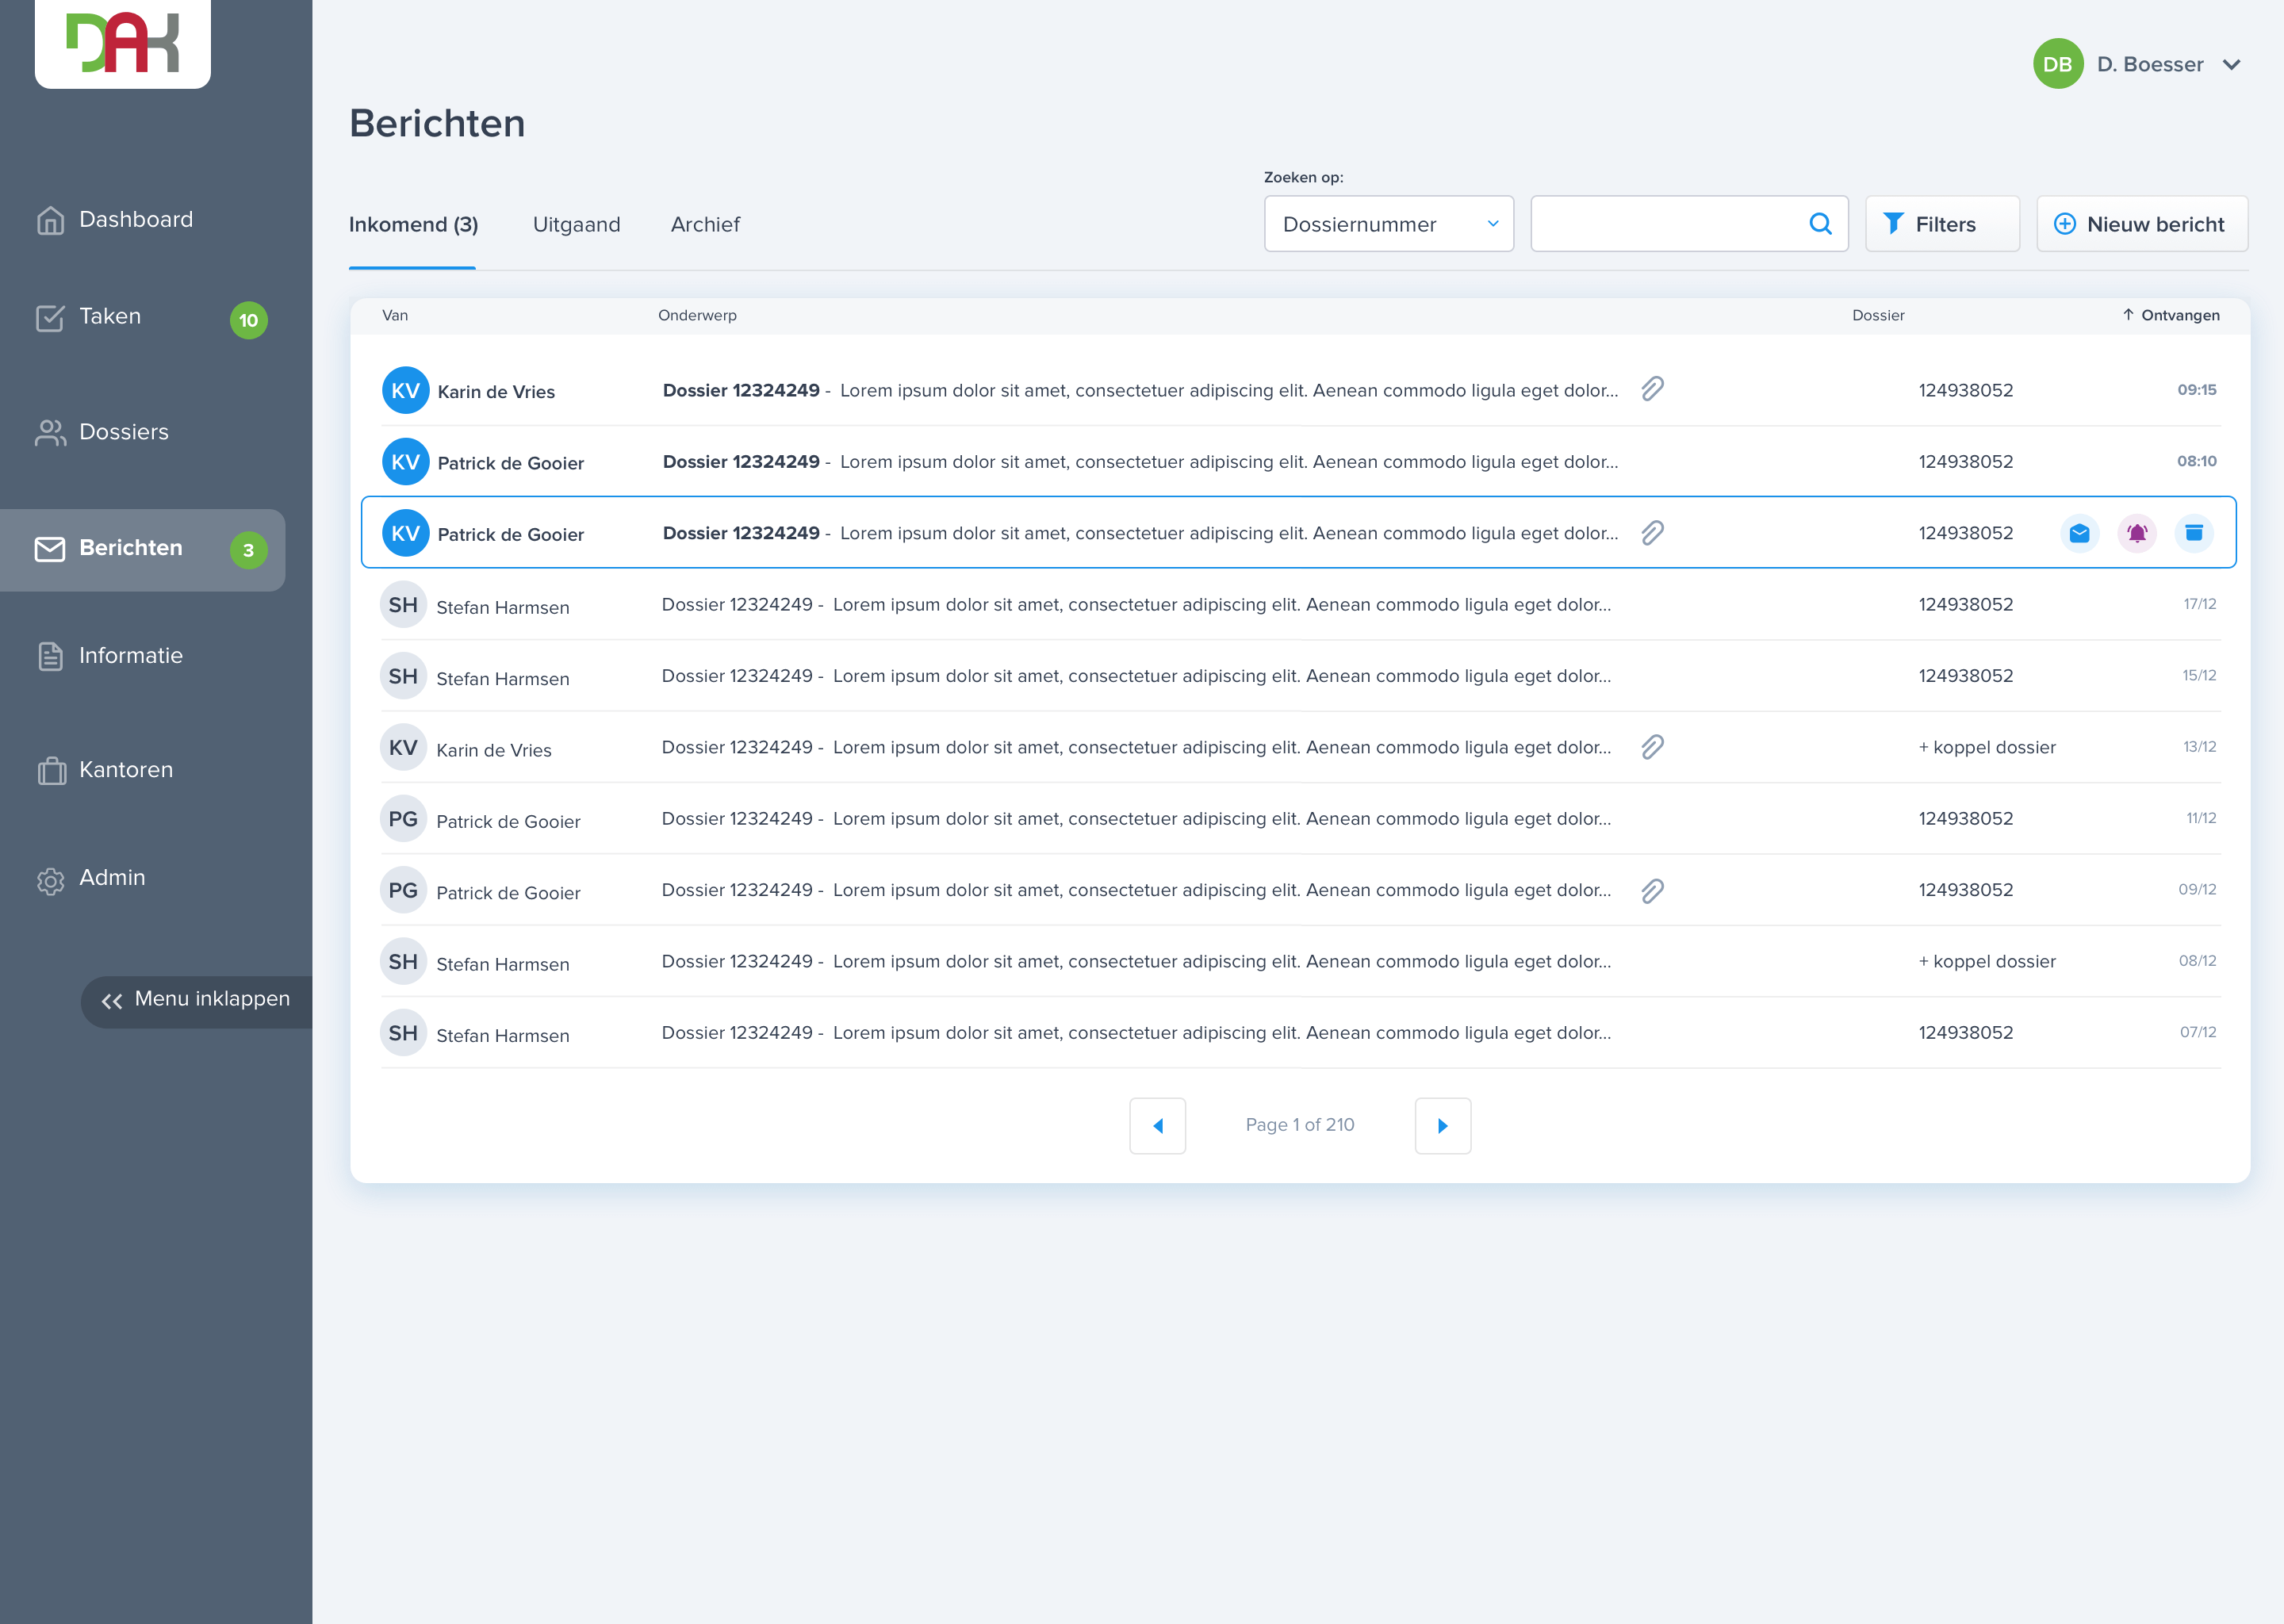This screenshot has width=2284, height=1624.
Task: Collapse sidebar with Menu inklappen
Action: [196, 1000]
